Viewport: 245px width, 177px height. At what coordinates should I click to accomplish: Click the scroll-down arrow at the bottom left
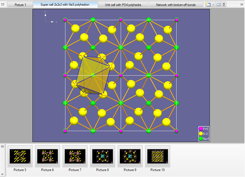[x=2, y=175]
